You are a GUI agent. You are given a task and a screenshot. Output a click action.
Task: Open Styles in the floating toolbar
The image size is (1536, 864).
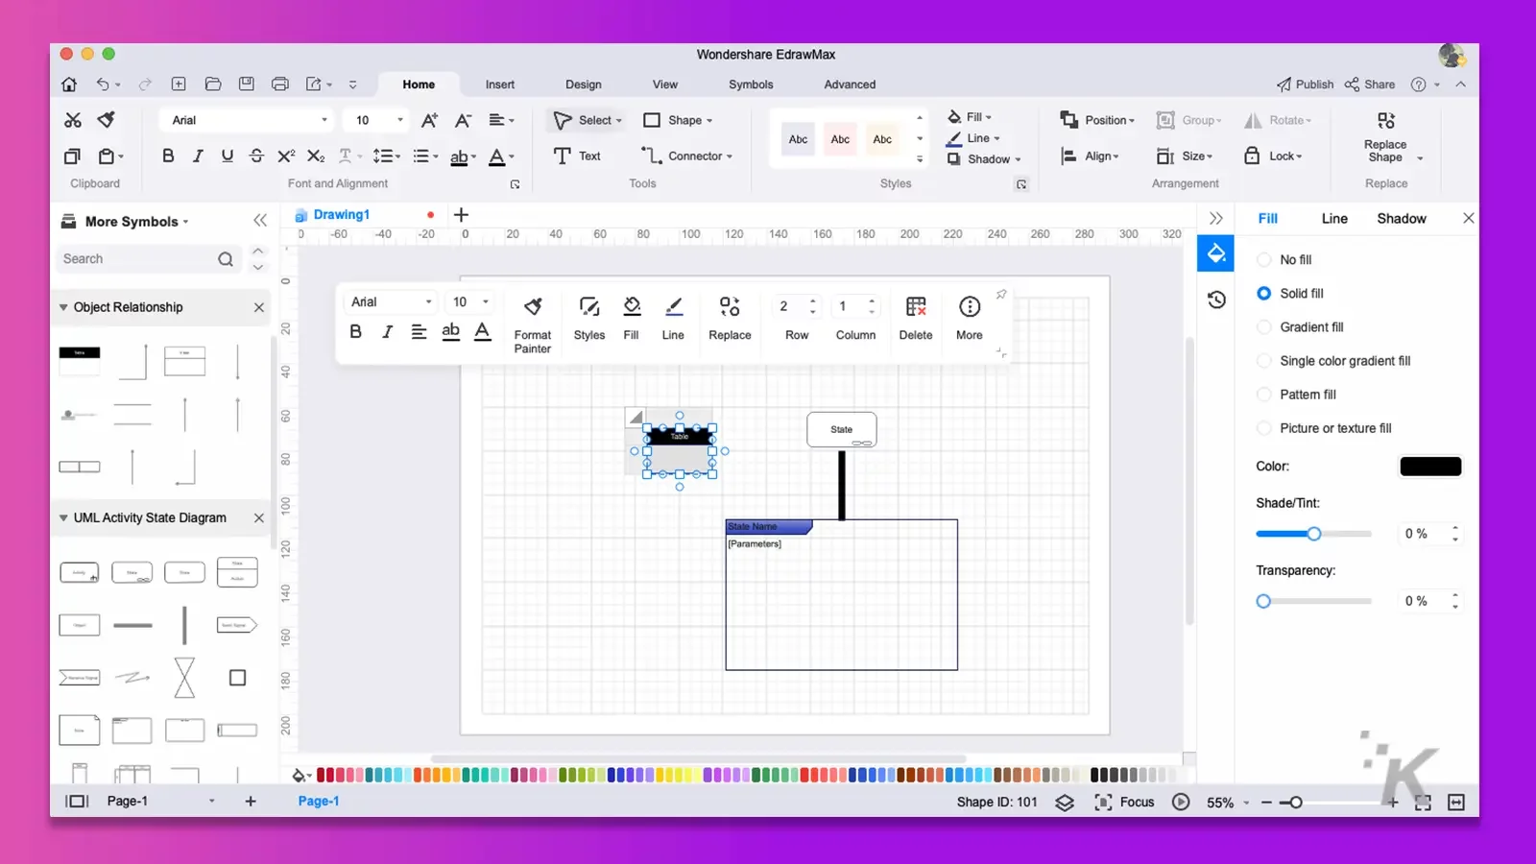[589, 319]
